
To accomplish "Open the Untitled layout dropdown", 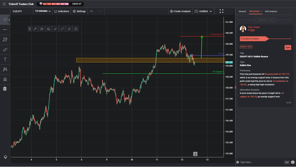I will point(203,11).
